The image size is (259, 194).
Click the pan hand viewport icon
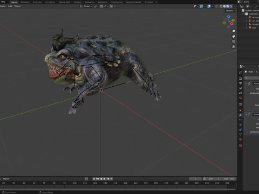(x=234, y=36)
